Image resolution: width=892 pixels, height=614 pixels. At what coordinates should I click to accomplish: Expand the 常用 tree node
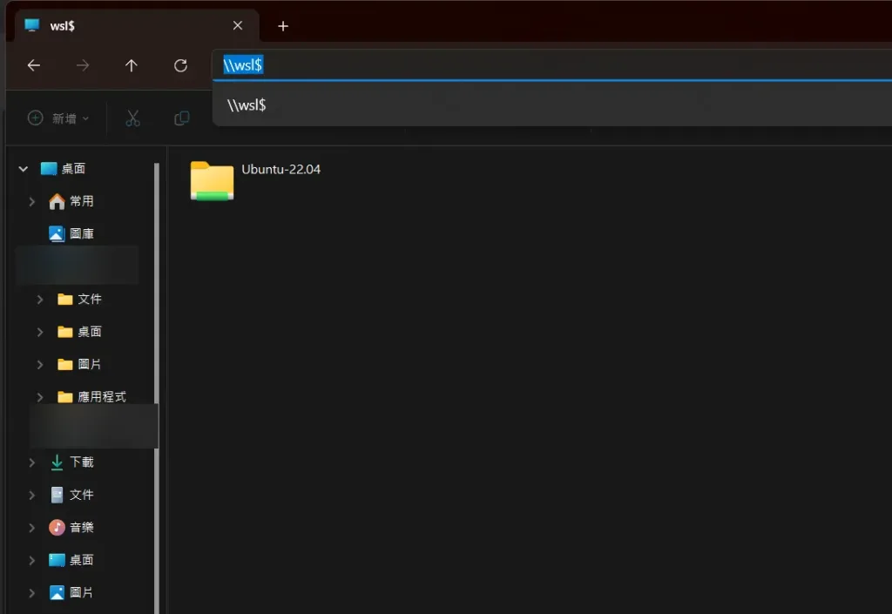coord(32,201)
